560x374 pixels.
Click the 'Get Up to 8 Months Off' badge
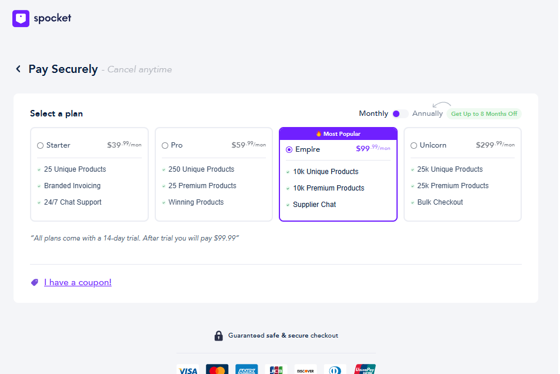pyautogui.click(x=484, y=114)
